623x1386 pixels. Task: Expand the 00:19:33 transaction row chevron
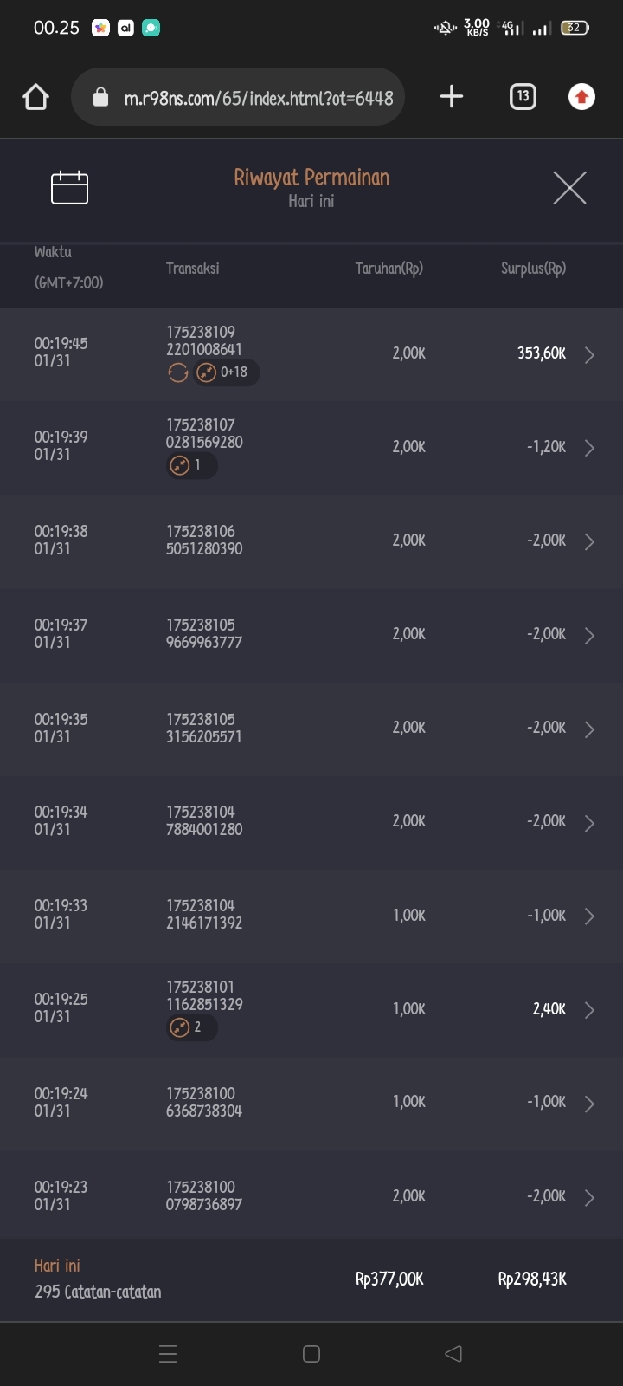pyautogui.click(x=589, y=916)
